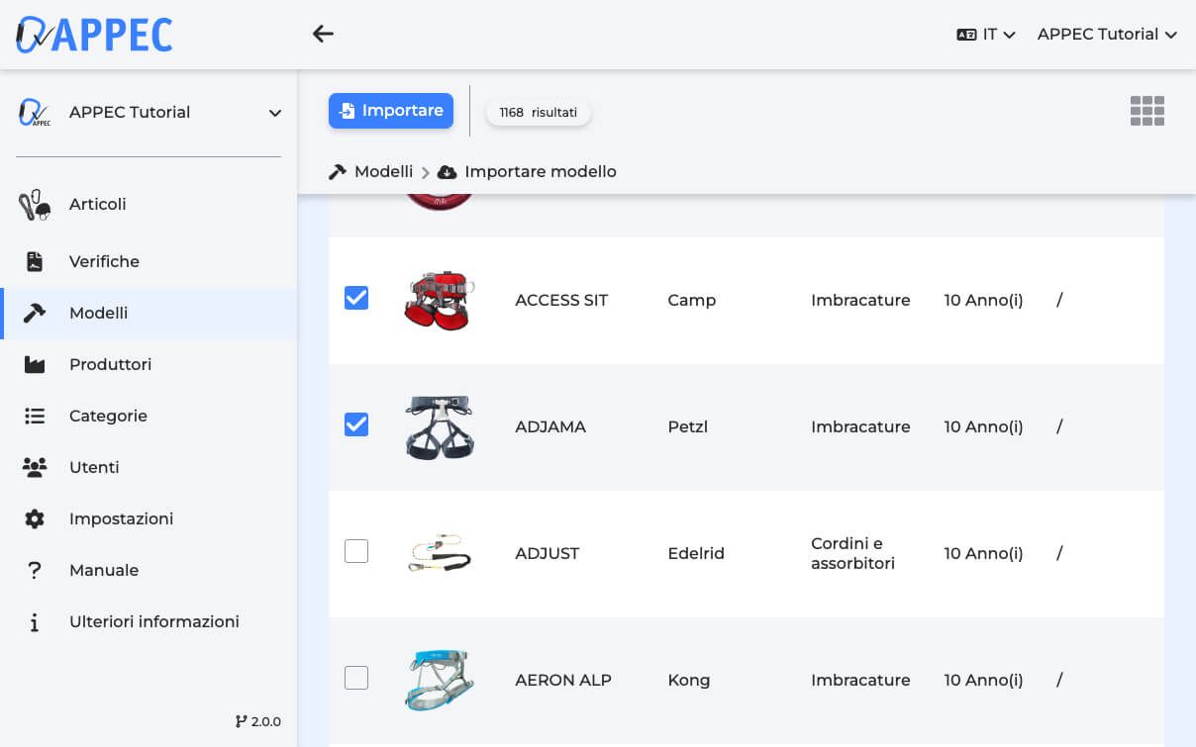Click the Produttori factory icon

35,365
